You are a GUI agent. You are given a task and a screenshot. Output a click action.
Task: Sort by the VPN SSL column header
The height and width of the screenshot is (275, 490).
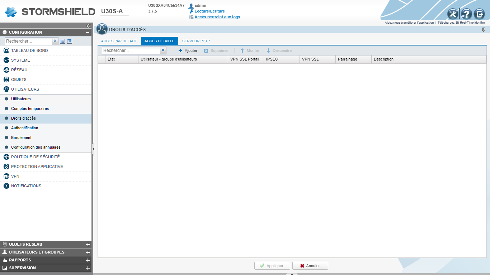[317, 59]
